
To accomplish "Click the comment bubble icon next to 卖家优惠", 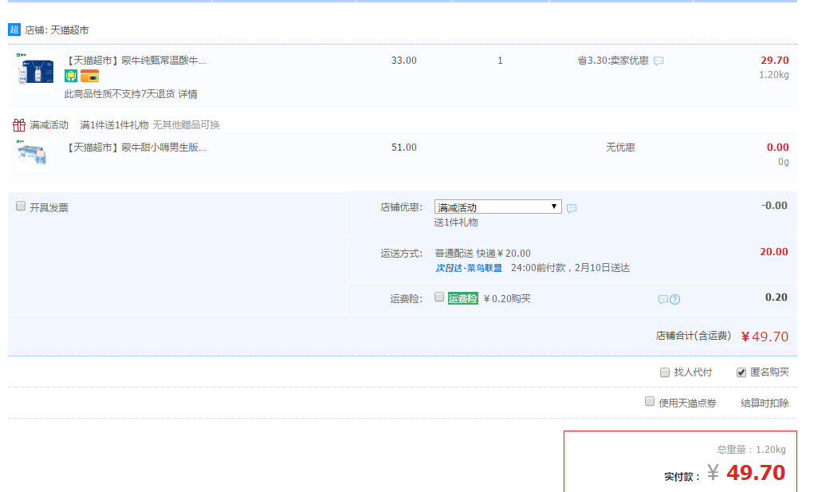I will click(659, 61).
